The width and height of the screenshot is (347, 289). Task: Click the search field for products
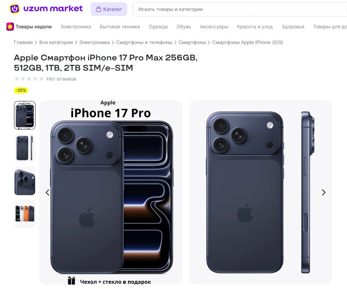point(240,9)
